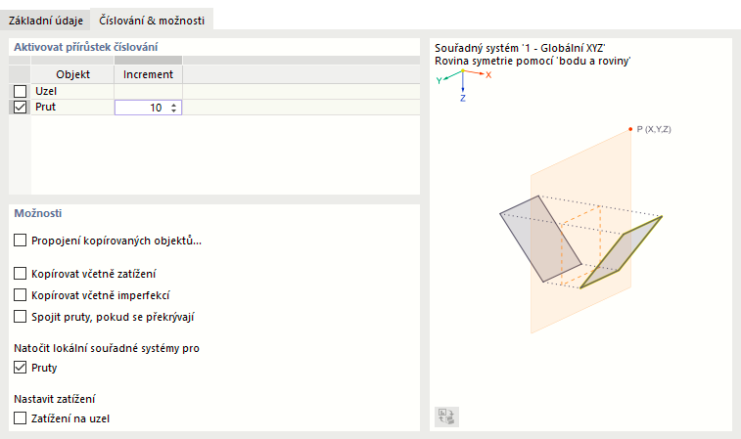Increase Prut increment with up arrow
This screenshot has width=741, height=439.
173,105
